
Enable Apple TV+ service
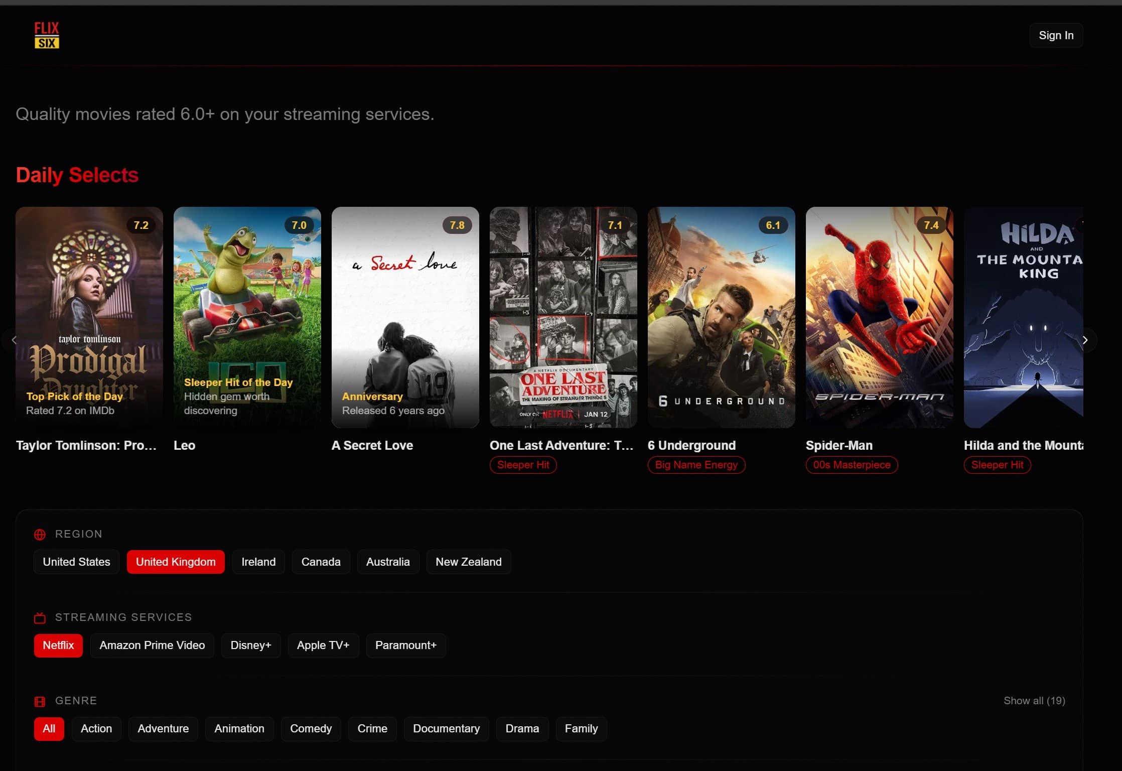tap(323, 645)
